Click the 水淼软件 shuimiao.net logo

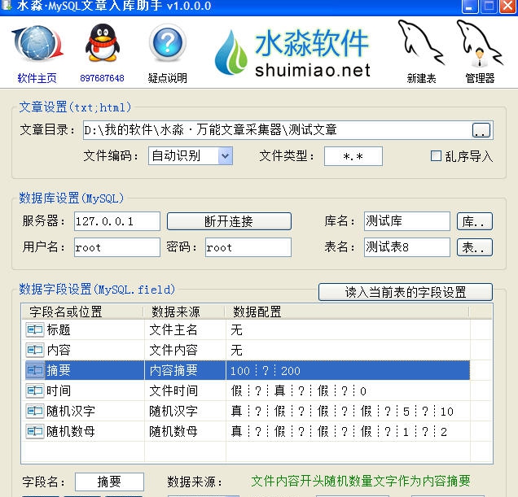pyautogui.click(x=292, y=52)
